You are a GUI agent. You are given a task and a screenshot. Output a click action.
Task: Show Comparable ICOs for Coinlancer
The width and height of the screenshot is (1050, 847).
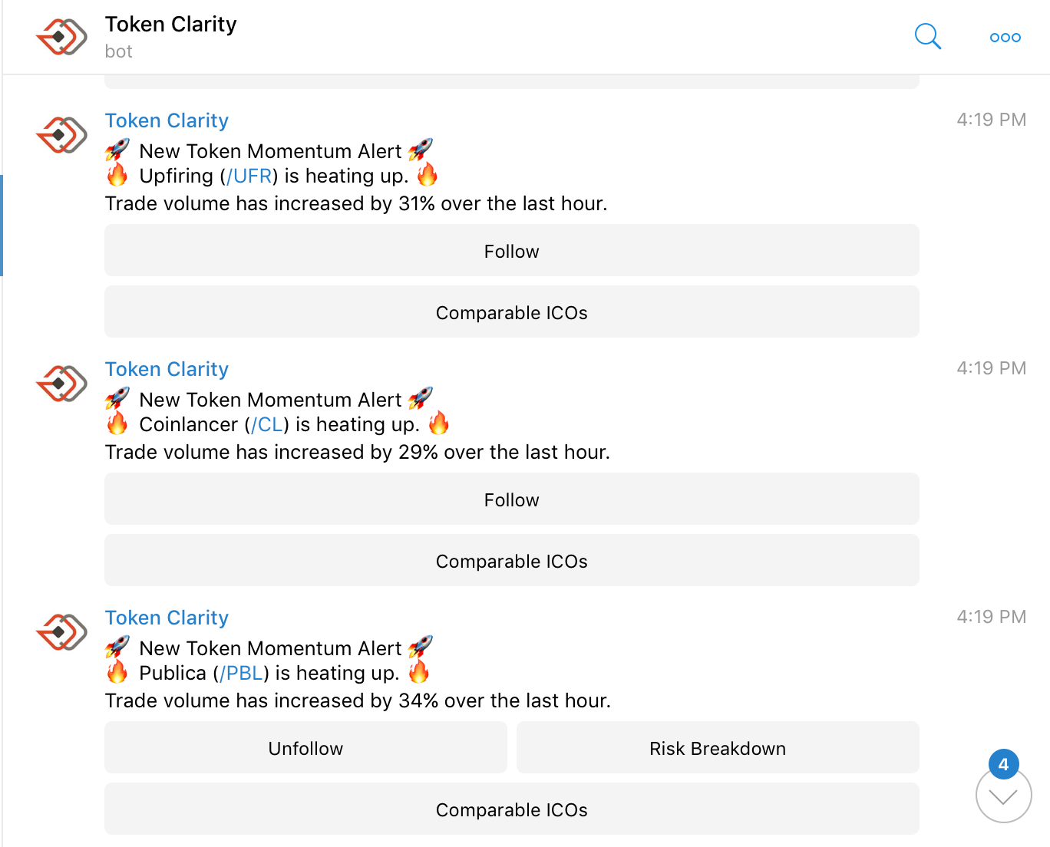pyautogui.click(x=511, y=561)
